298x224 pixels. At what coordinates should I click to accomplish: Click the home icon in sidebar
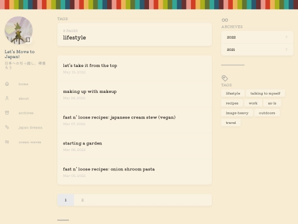[x=7, y=84]
